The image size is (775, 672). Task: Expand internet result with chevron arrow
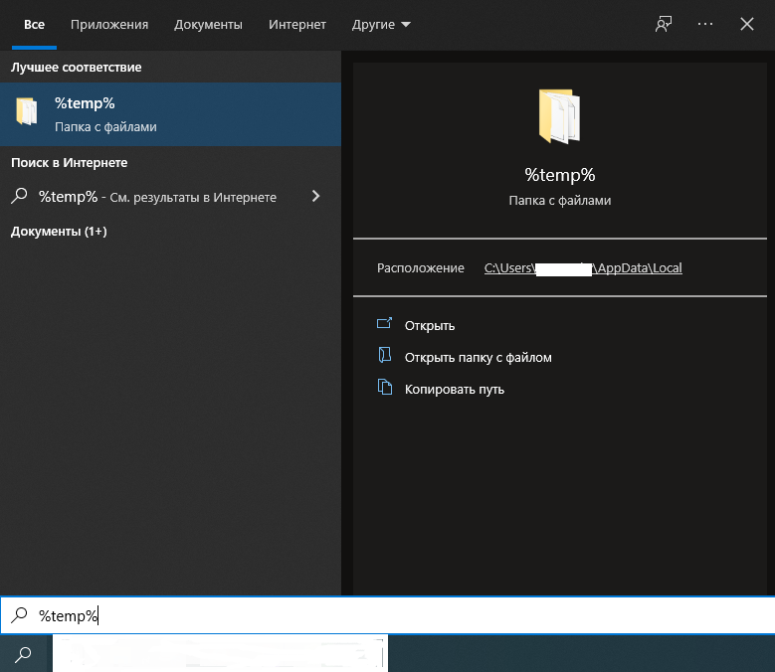(x=315, y=197)
